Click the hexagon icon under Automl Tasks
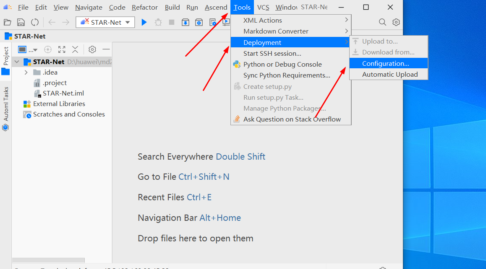The height and width of the screenshot is (269, 486). point(5,127)
